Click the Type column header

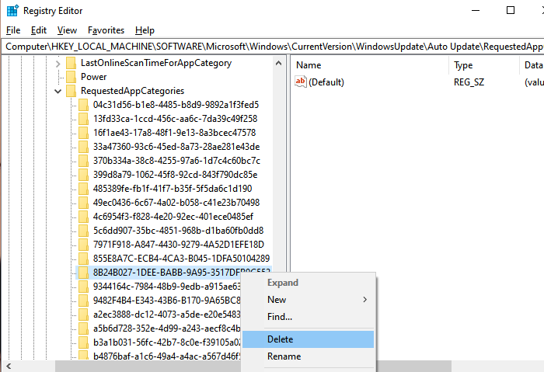pos(484,65)
